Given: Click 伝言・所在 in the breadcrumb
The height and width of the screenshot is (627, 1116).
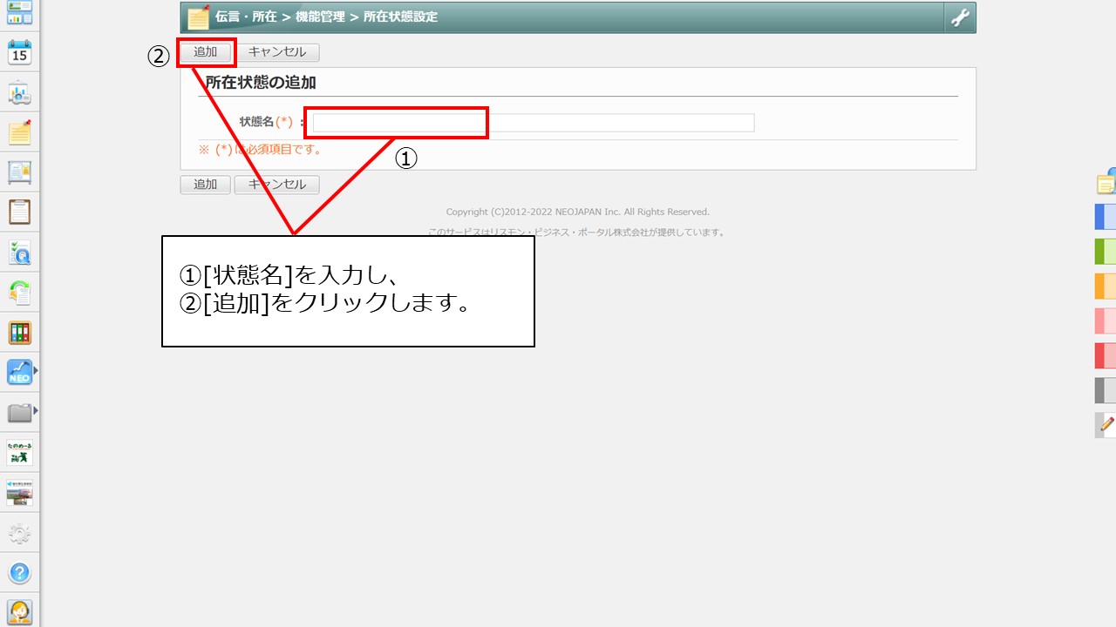Looking at the screenshot, I should (247, 17).
